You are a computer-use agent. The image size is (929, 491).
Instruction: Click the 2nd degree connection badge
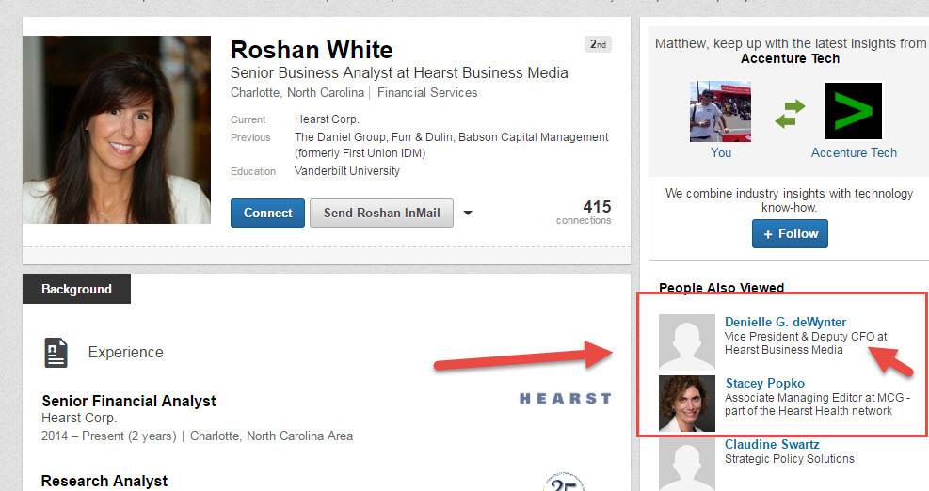point(598,44)
